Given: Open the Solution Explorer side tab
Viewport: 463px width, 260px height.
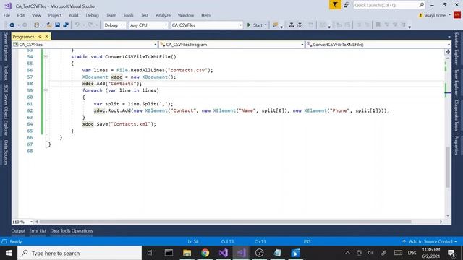Looking at the screenshot, I should click(456, 48).
